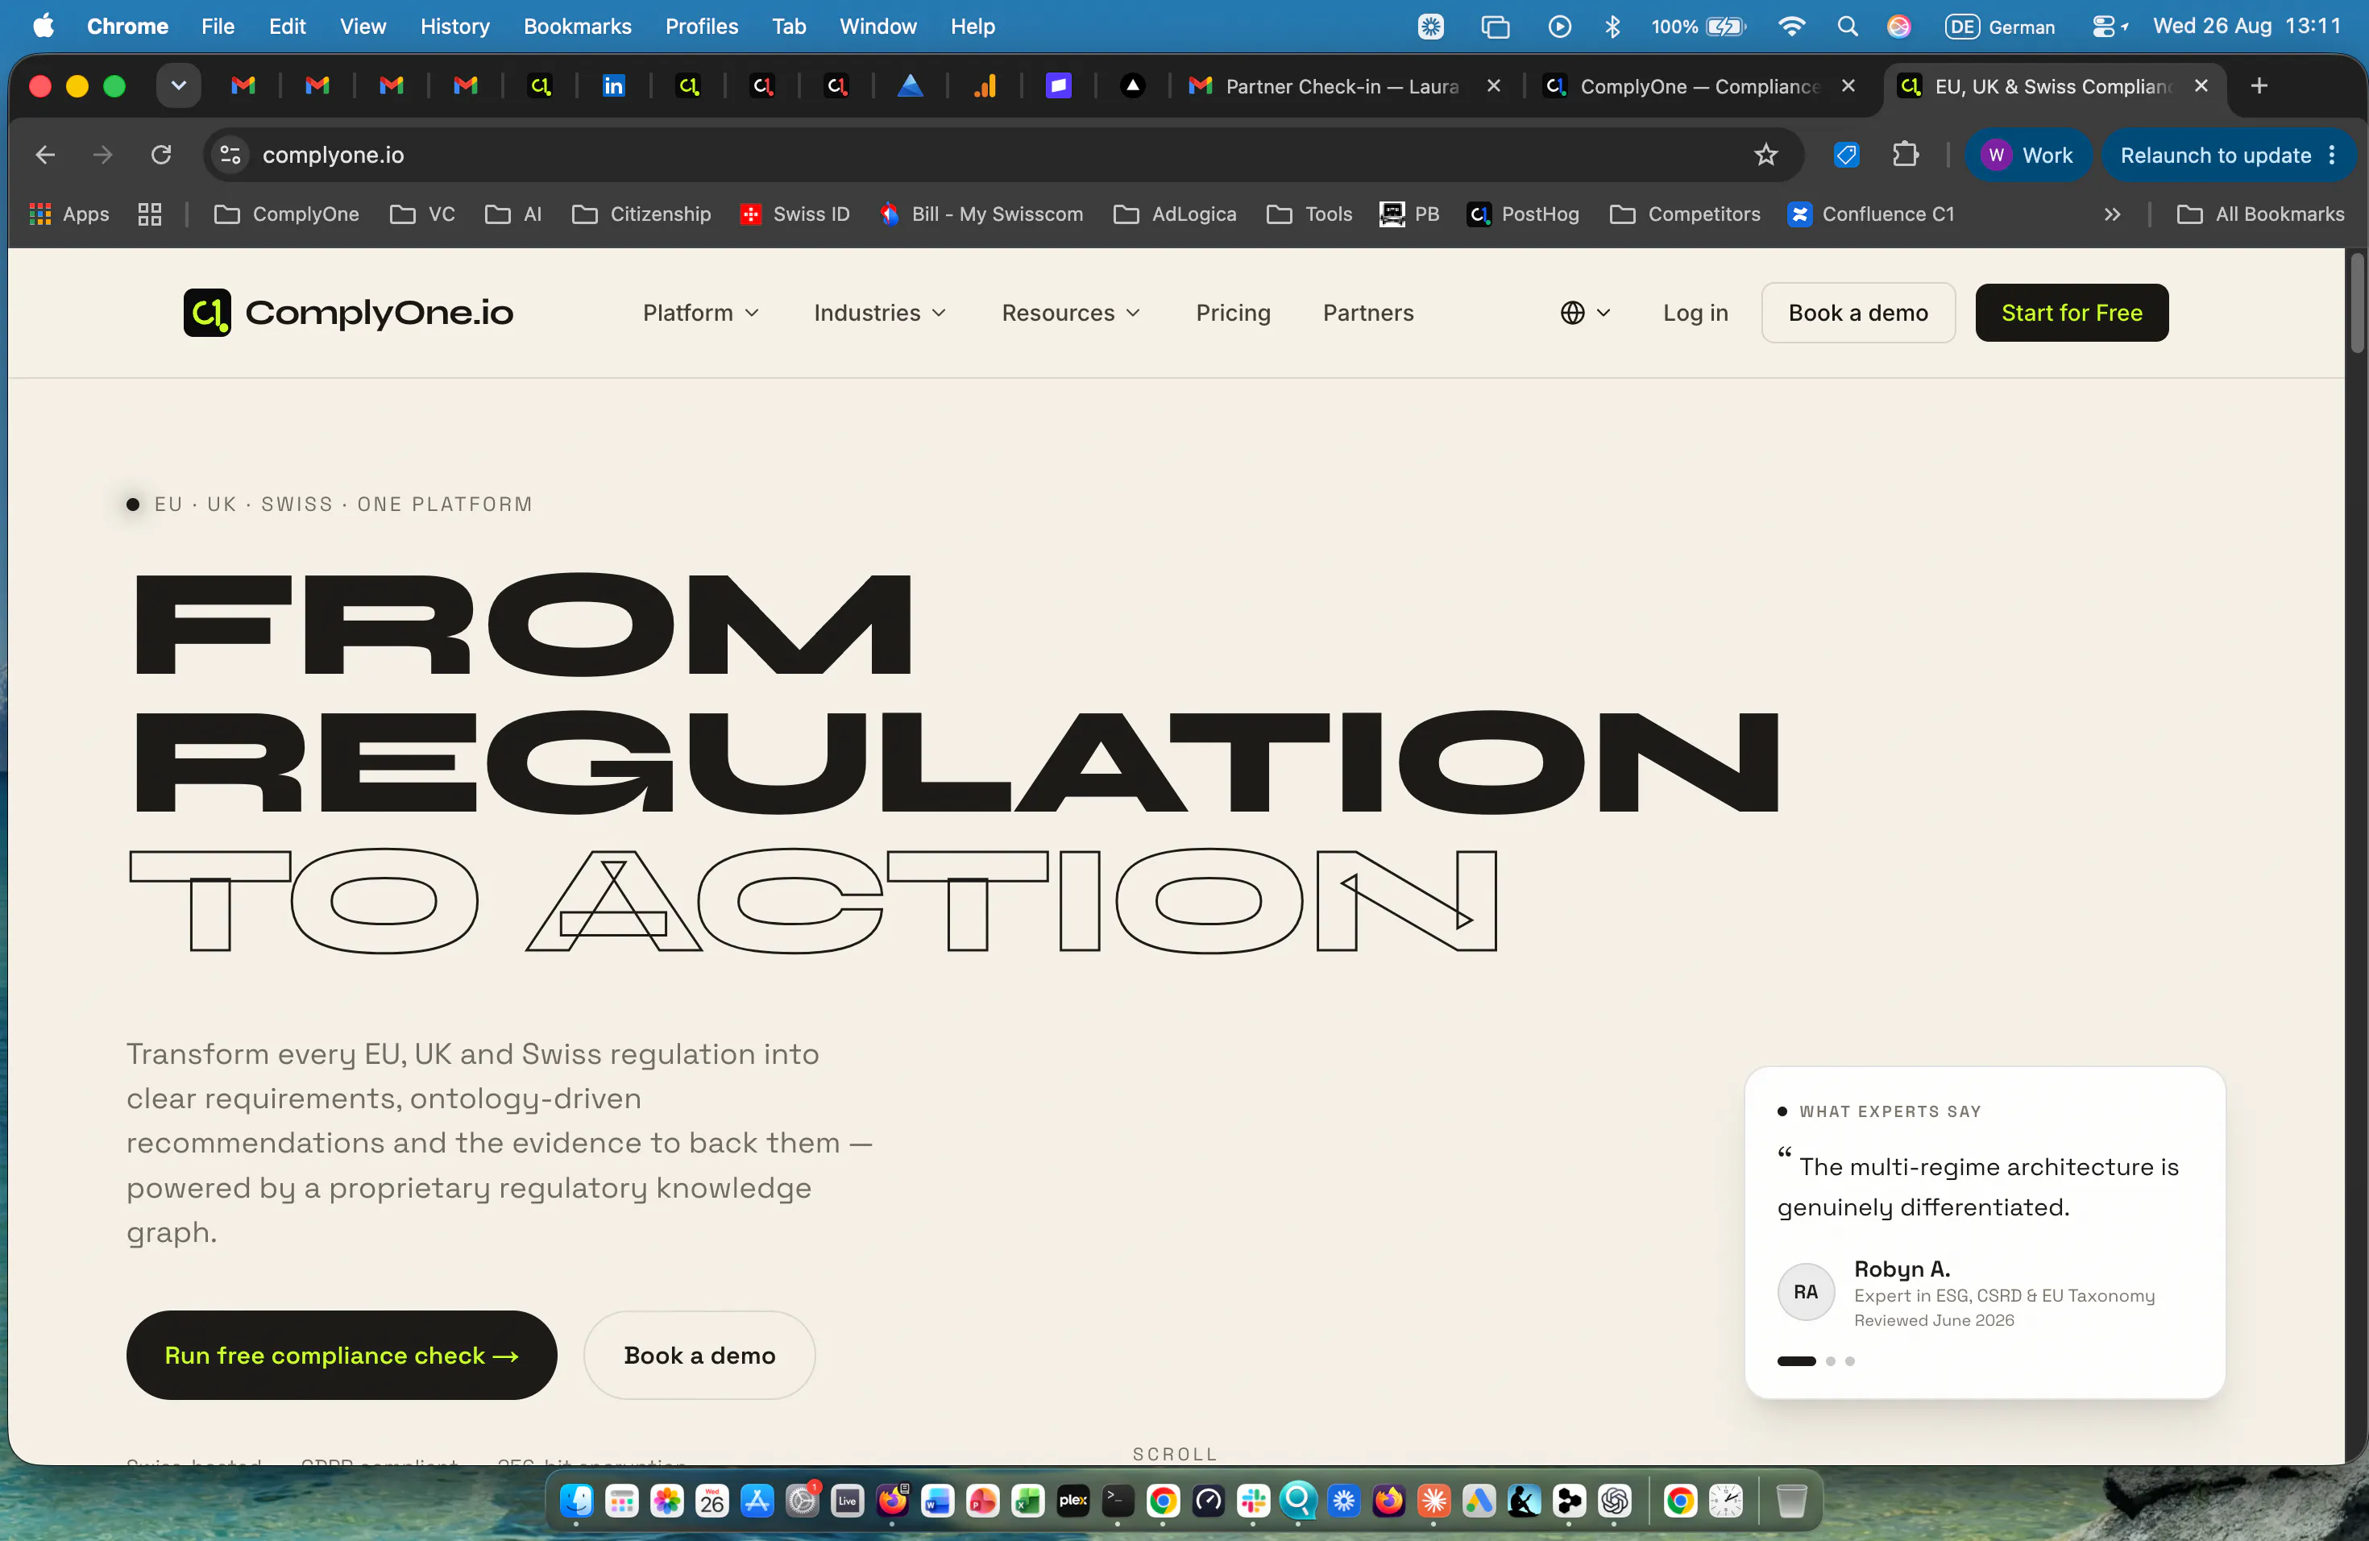Open site information icon beside the URL
2369x1541 pixels.
230,154
